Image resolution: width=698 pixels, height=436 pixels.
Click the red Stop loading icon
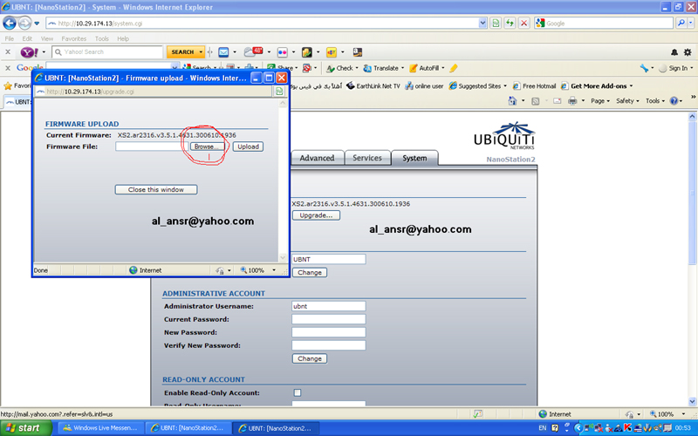coord(524,24)
